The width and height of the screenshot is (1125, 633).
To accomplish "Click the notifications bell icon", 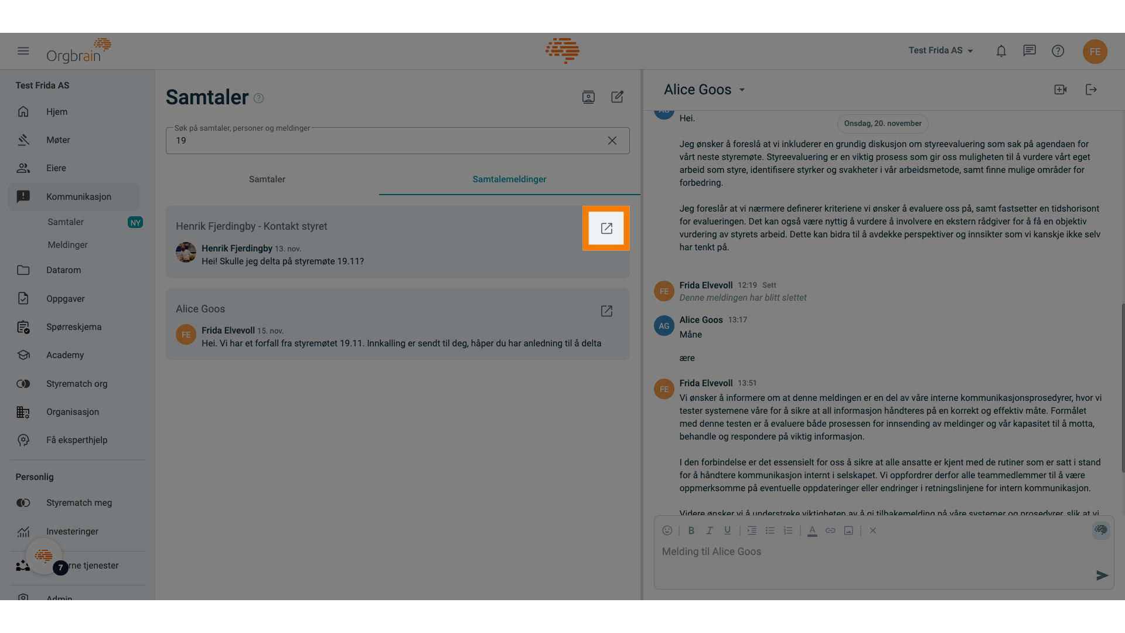I will pyautogui.click(x=1001, y=51).
